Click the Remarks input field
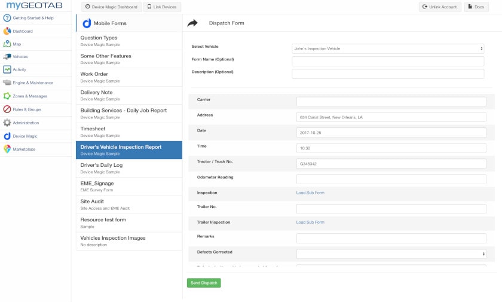502x302 pixels. [391, 238]
